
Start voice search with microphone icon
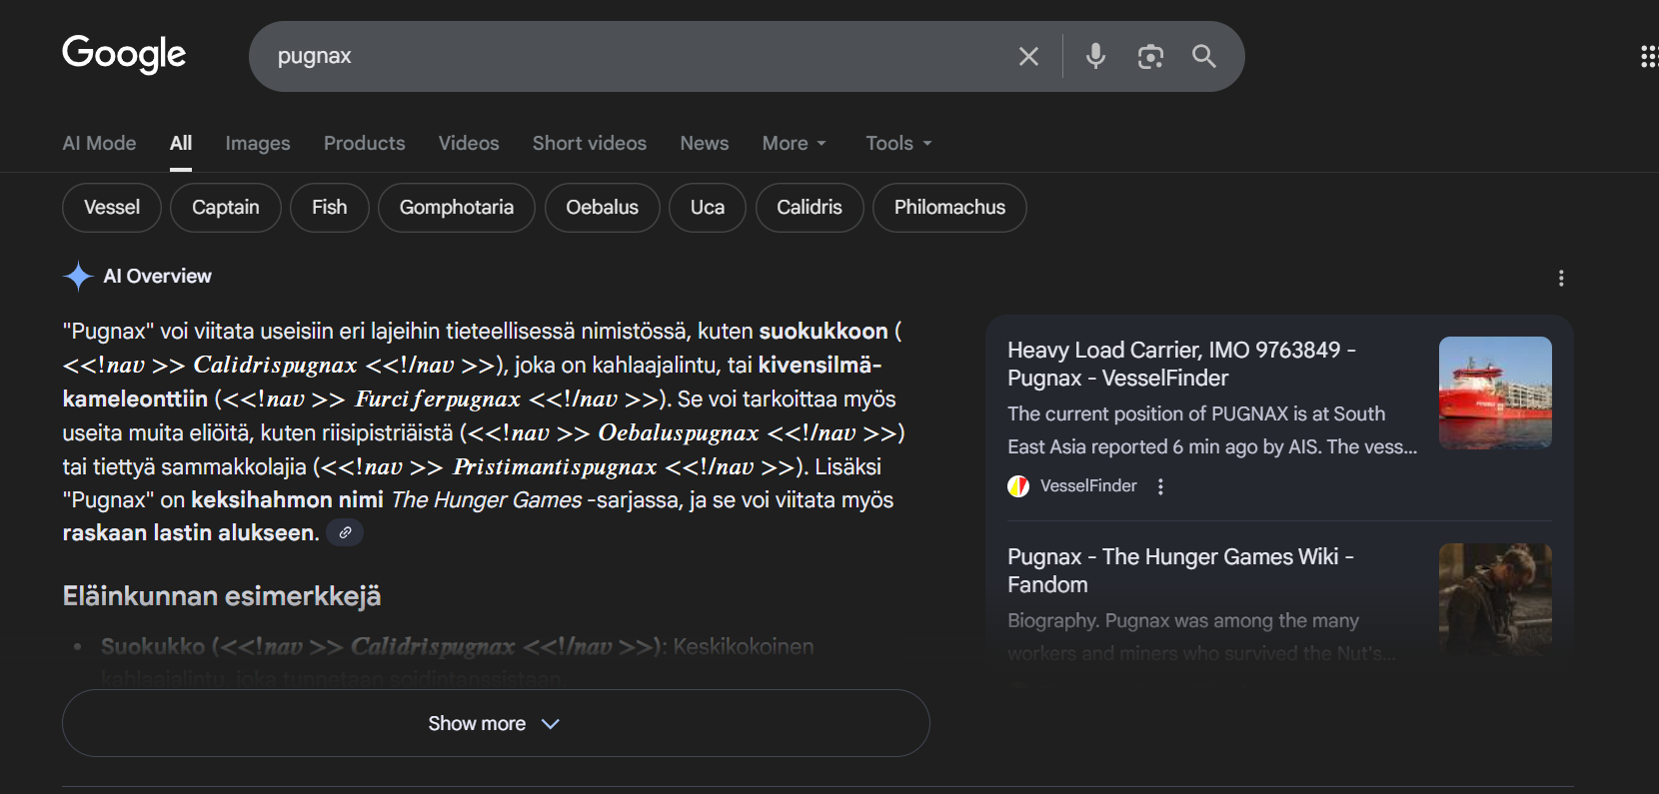[x=1095, y=57]
